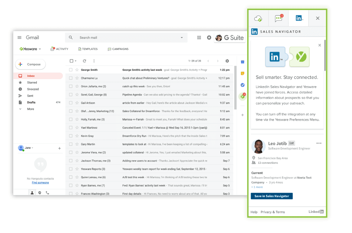Check the box next to Kevin Gray email
The image size is (352, 233).
click(x=71, y=136)
